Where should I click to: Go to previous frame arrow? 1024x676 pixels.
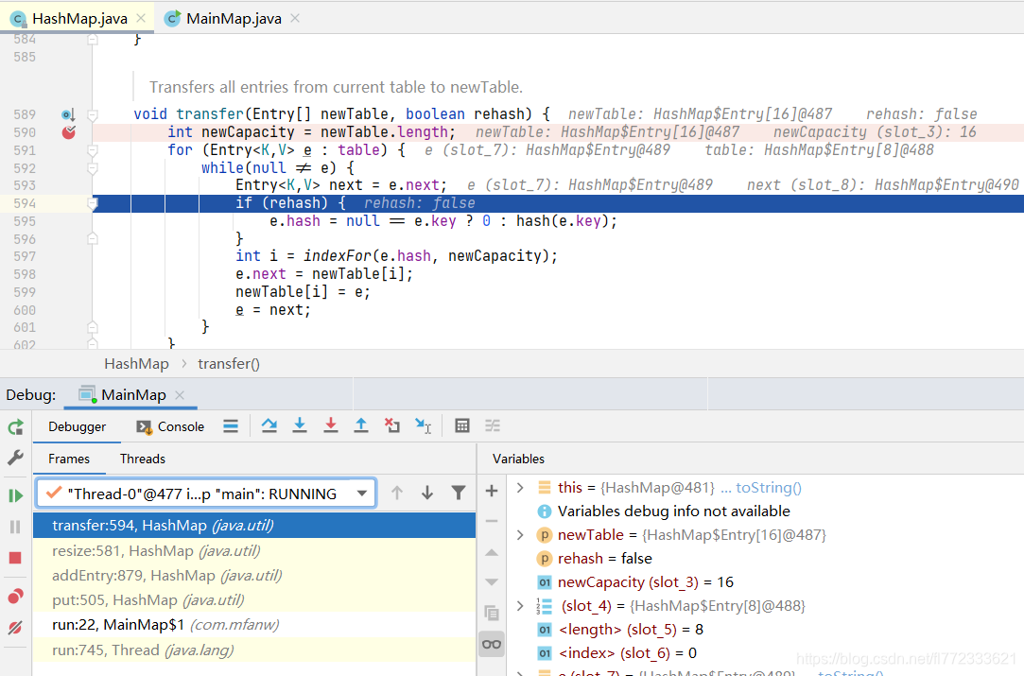(x=397, y=494)
